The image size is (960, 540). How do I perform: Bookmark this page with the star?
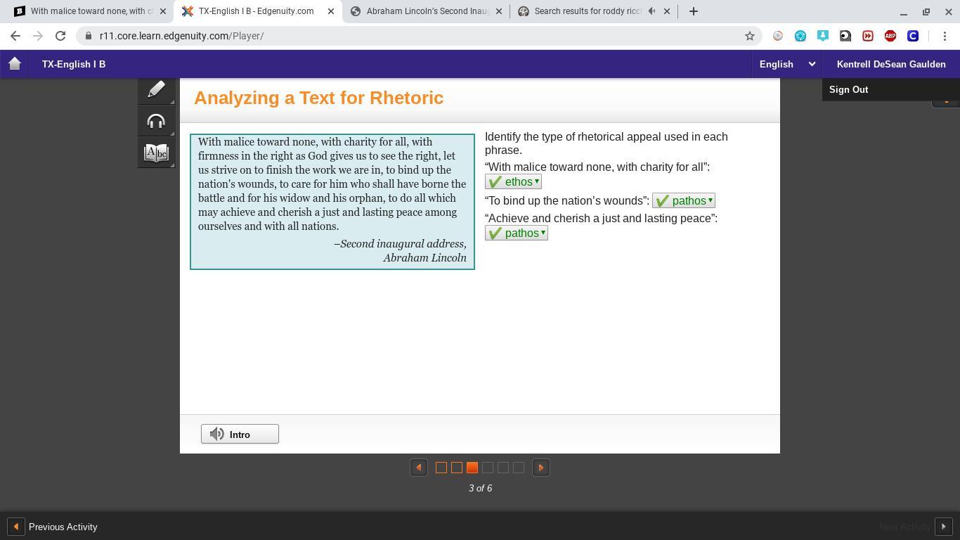[x=750, y=36]
